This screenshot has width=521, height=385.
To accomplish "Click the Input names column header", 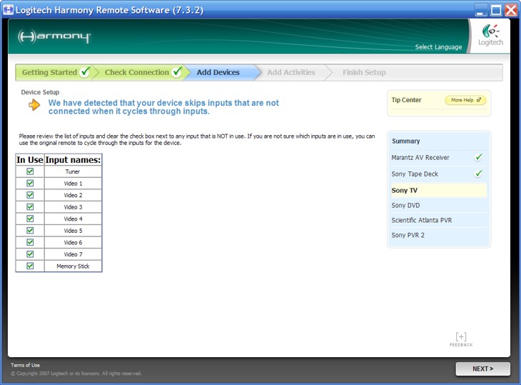I will pyautogui.click(x=73, y=159).
